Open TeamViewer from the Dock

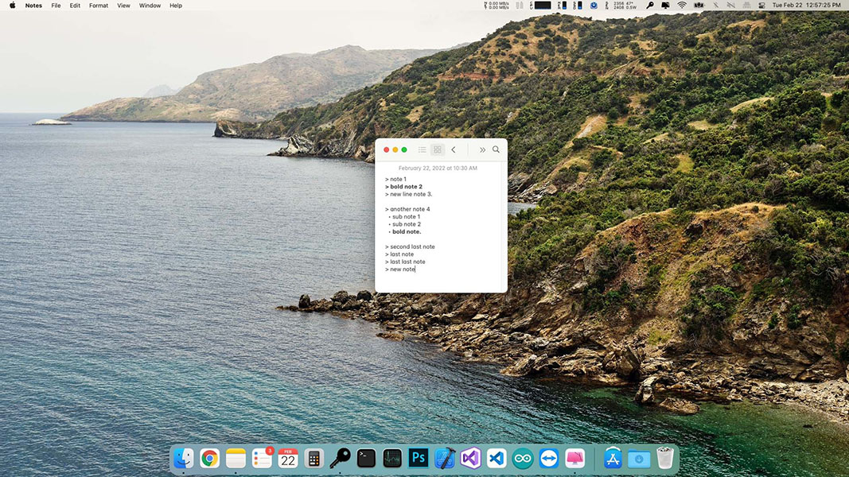(x=549, y=458)
